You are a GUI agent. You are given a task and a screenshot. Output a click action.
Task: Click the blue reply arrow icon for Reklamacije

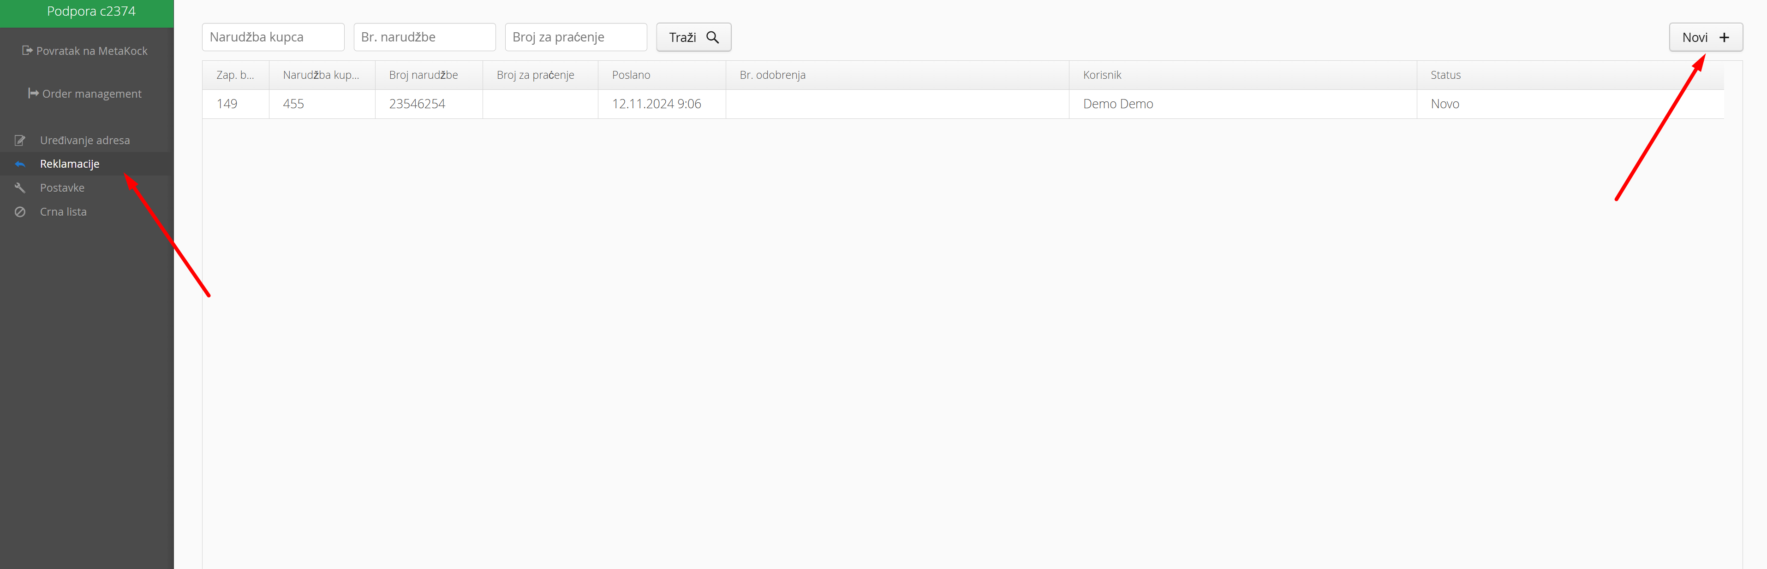click(x=20, y=164)
